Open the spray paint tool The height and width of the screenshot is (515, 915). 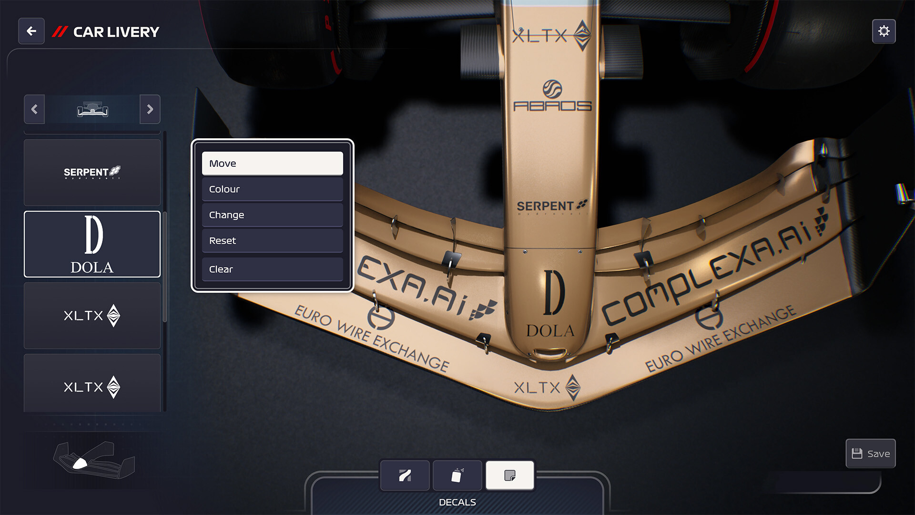click(457, 475)
